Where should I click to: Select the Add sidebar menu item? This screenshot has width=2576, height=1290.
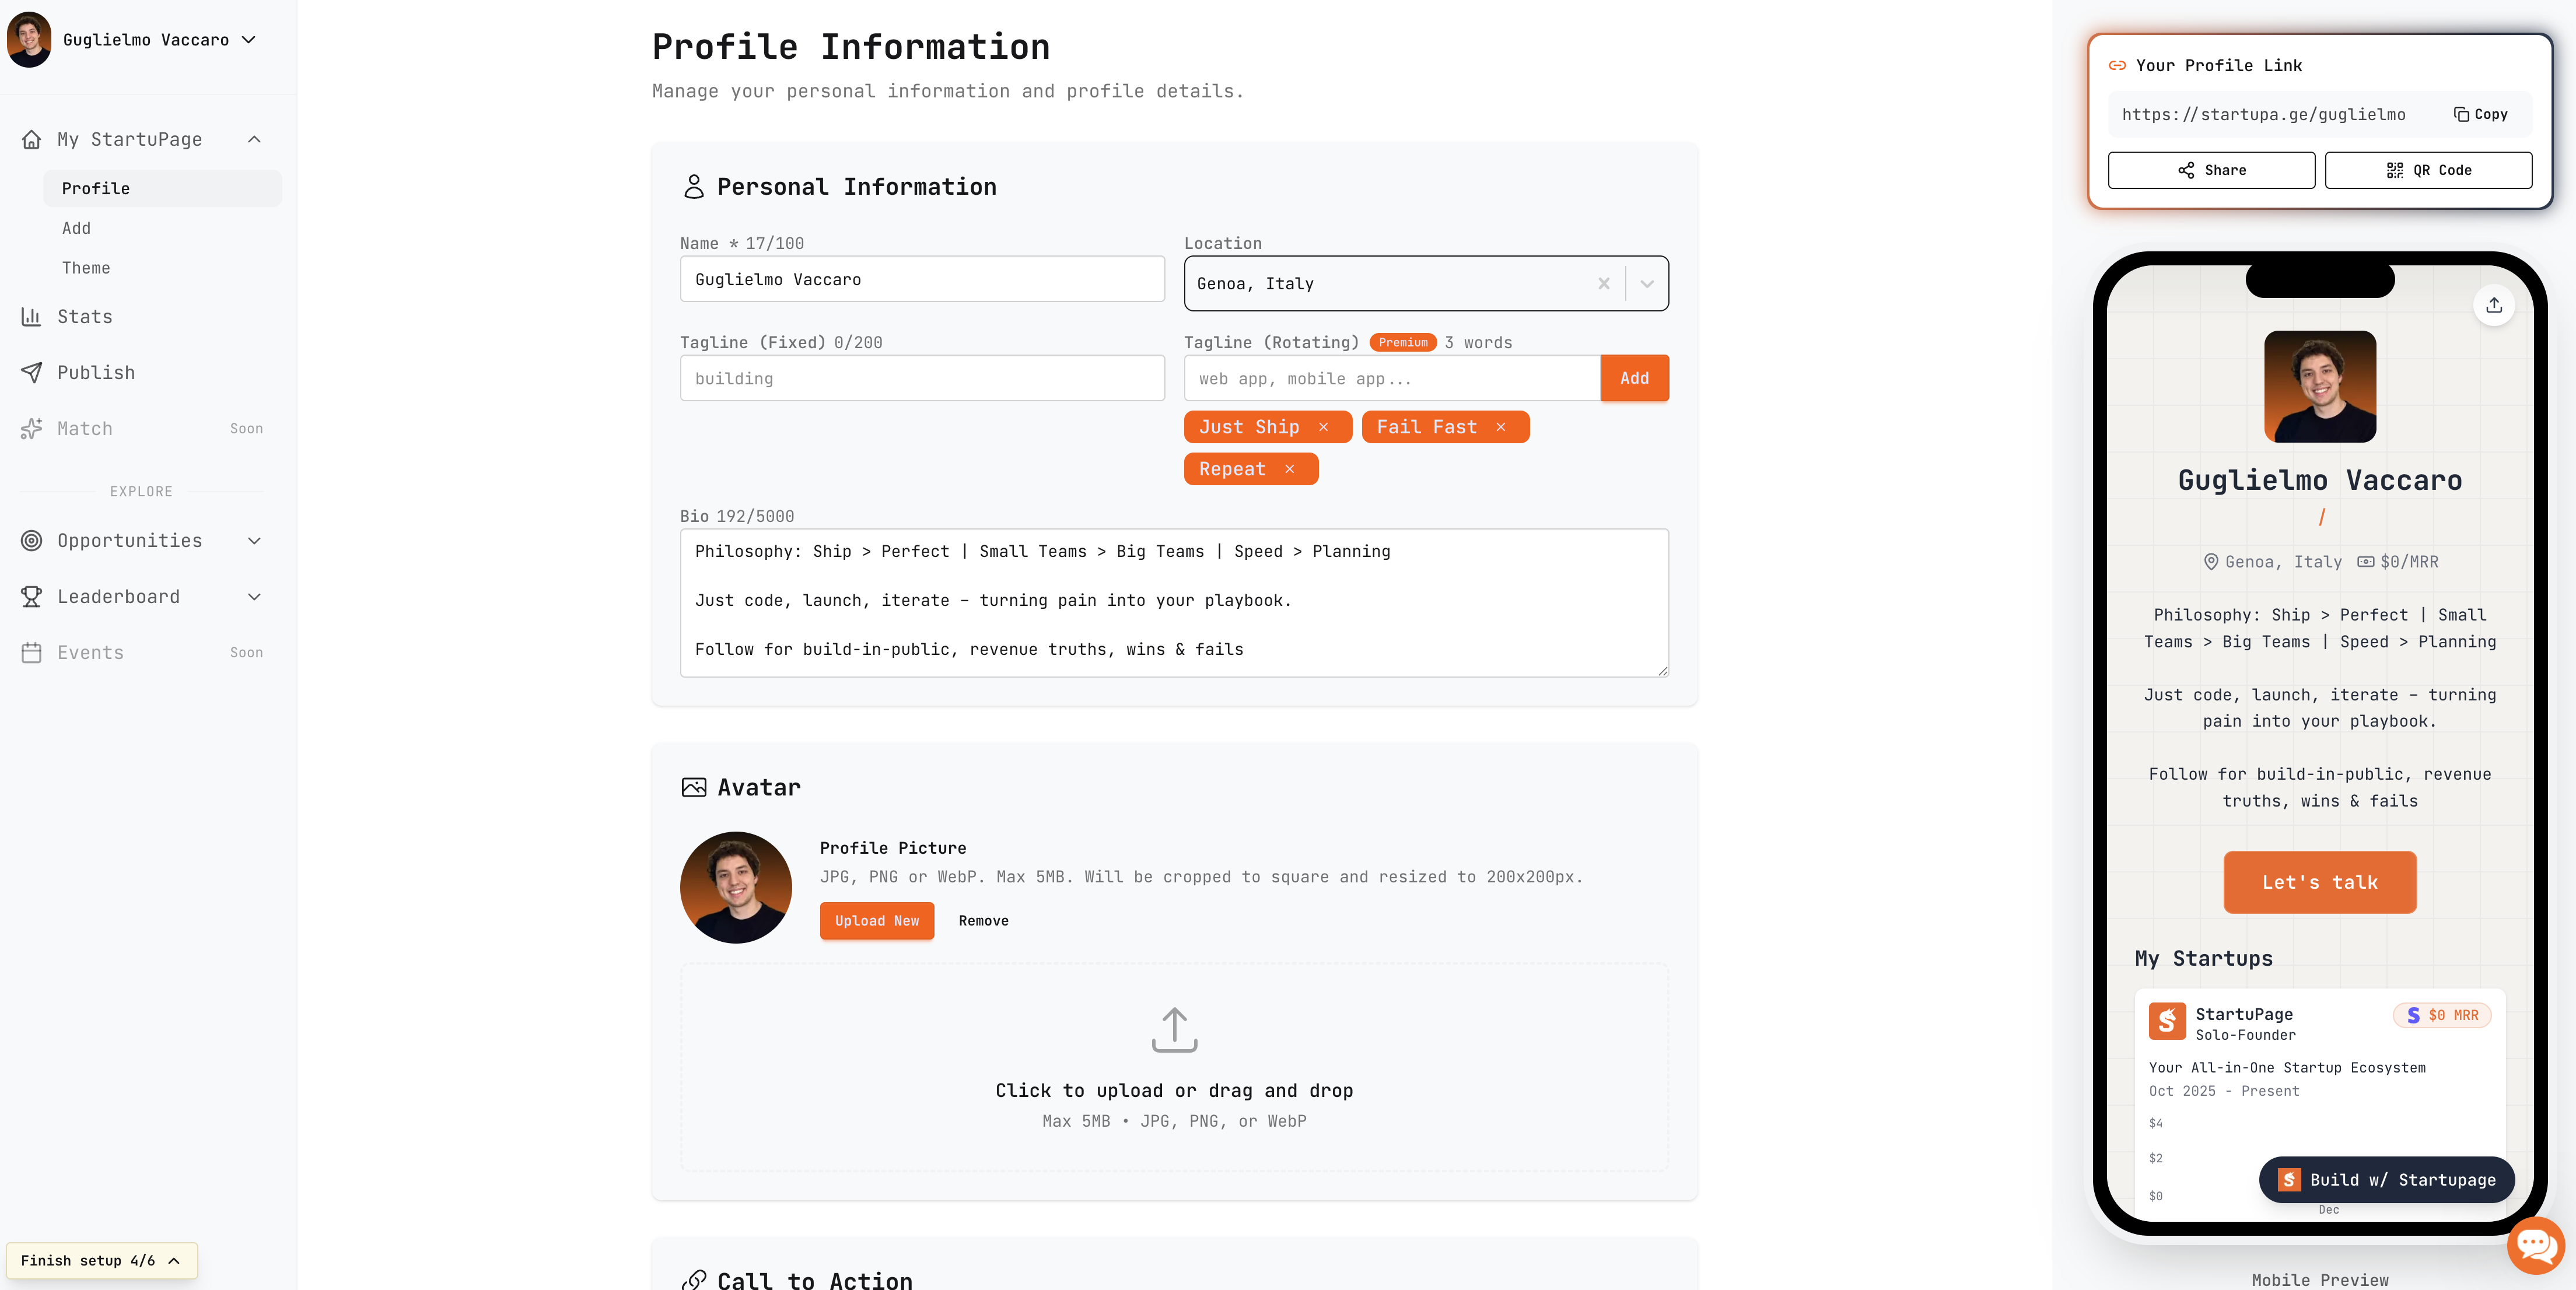point(76,228)
